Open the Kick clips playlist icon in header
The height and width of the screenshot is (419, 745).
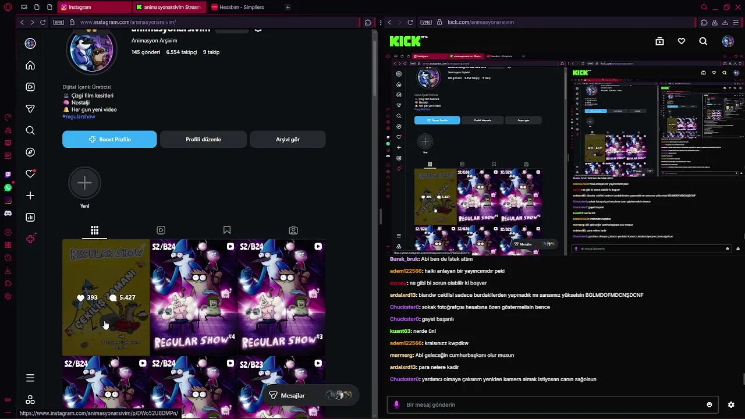(x=659, y=41)
